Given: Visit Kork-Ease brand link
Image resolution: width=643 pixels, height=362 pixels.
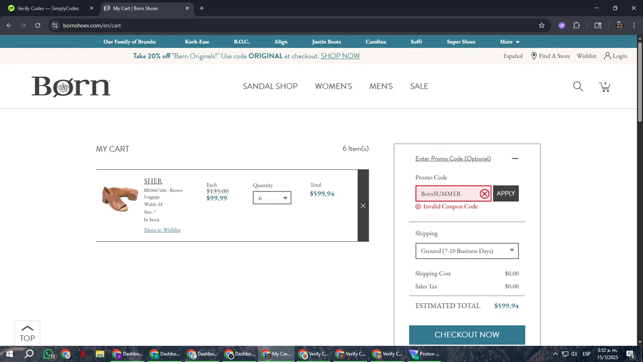Looking at the screenshot, I should point(197,42).
